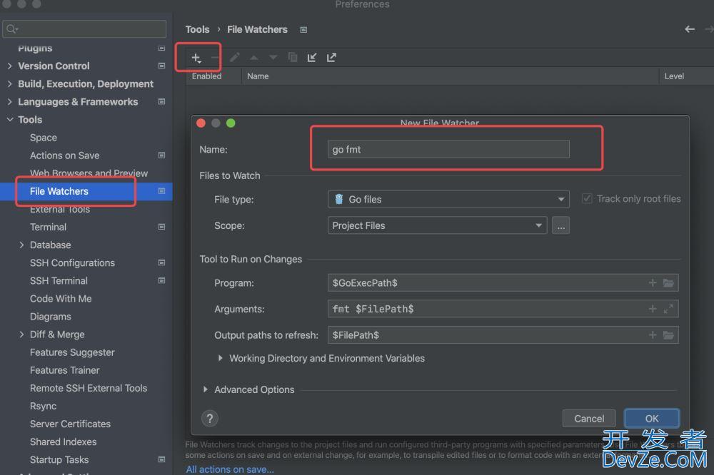714x475 pixels.
Task: Click the Tools breadcrumb link
Action: point(197,29)
